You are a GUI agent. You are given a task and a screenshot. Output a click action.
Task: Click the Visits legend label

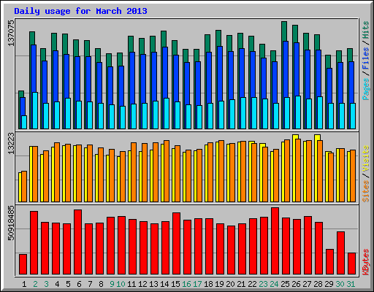(366, 158)
